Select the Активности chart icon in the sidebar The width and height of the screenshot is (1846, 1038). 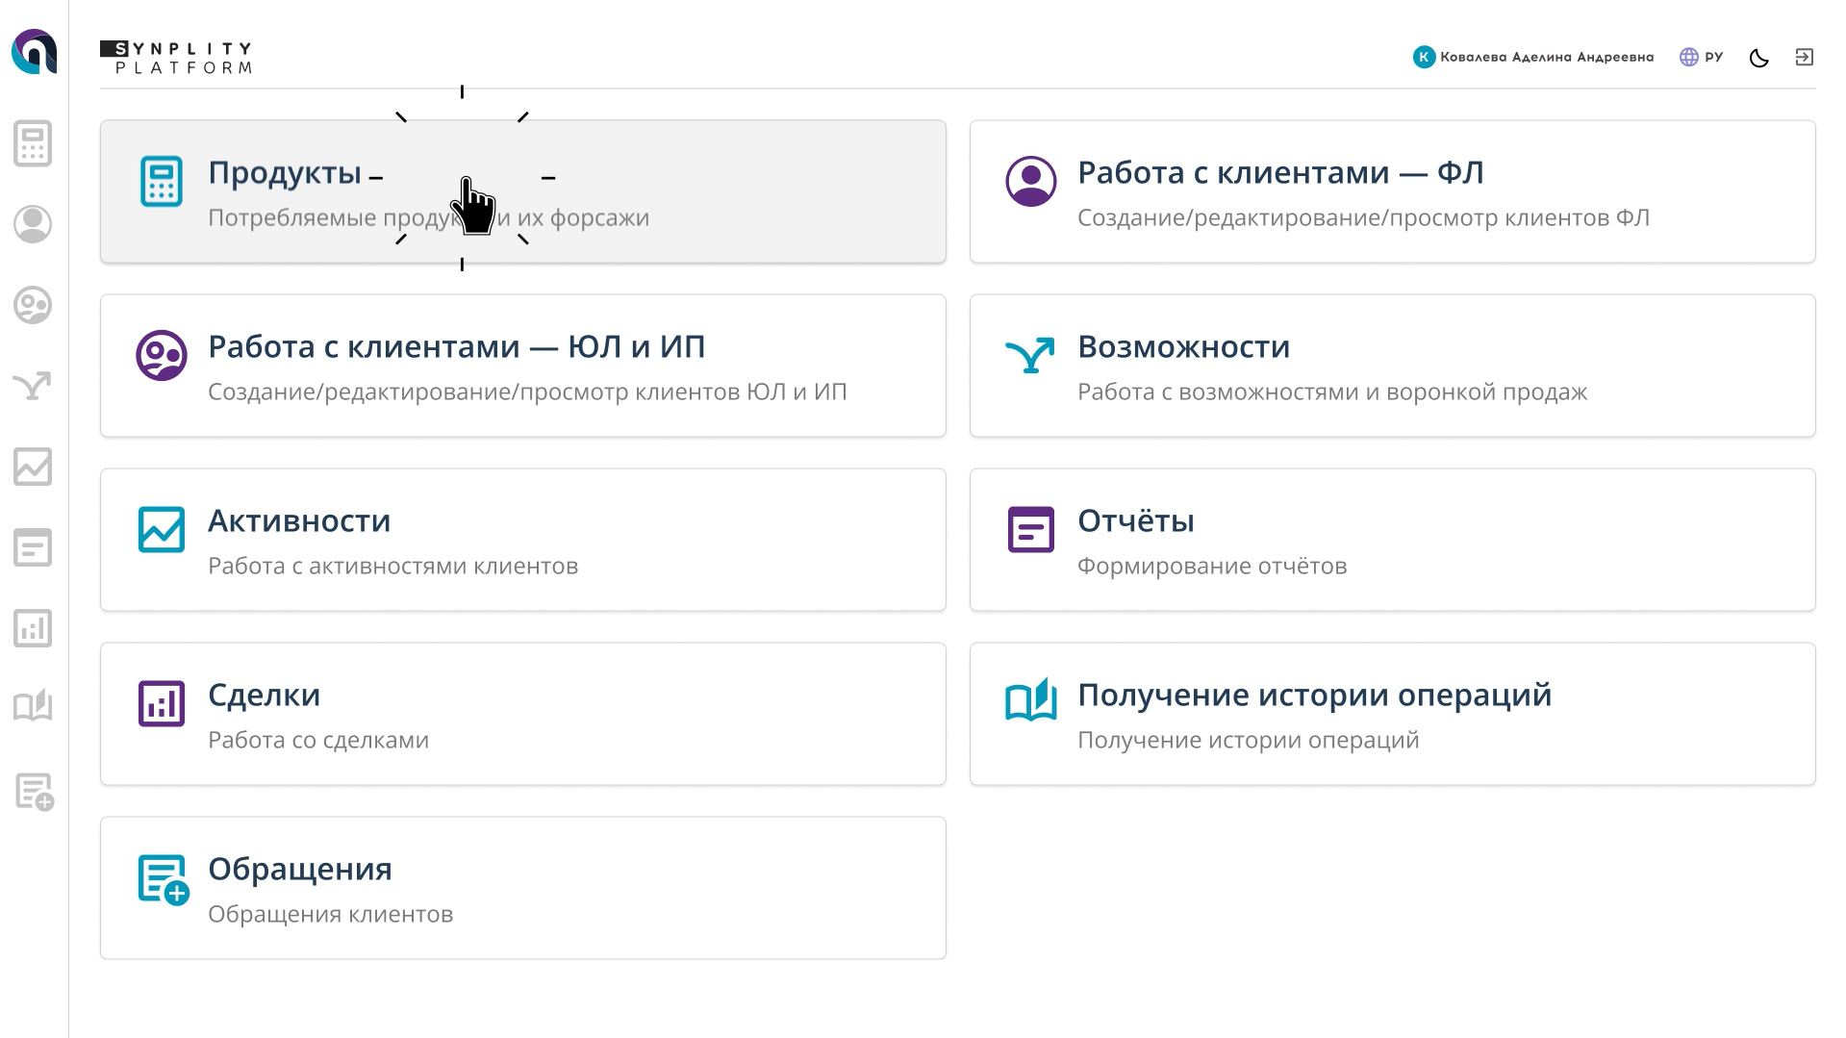32,468
